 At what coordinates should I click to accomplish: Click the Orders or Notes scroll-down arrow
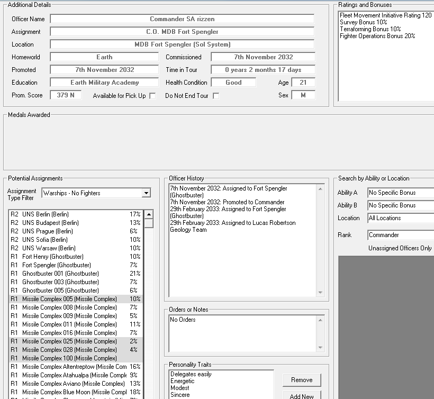320,348
